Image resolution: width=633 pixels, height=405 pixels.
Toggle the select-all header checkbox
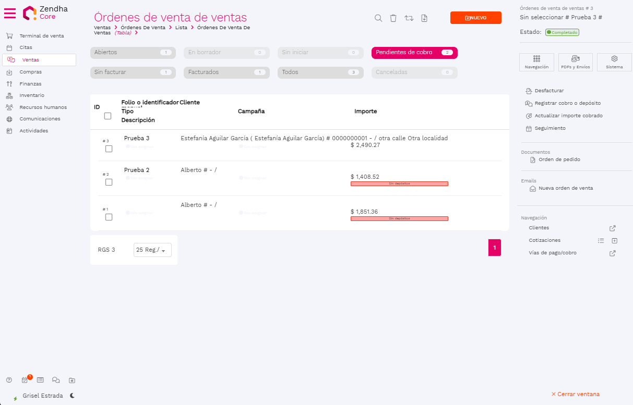108,116
